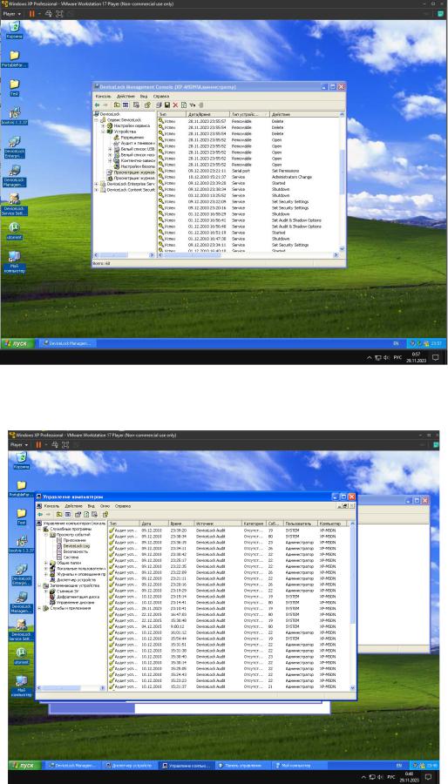Sort DeviceLock log by Дата/Время column header

pos(208,114)
